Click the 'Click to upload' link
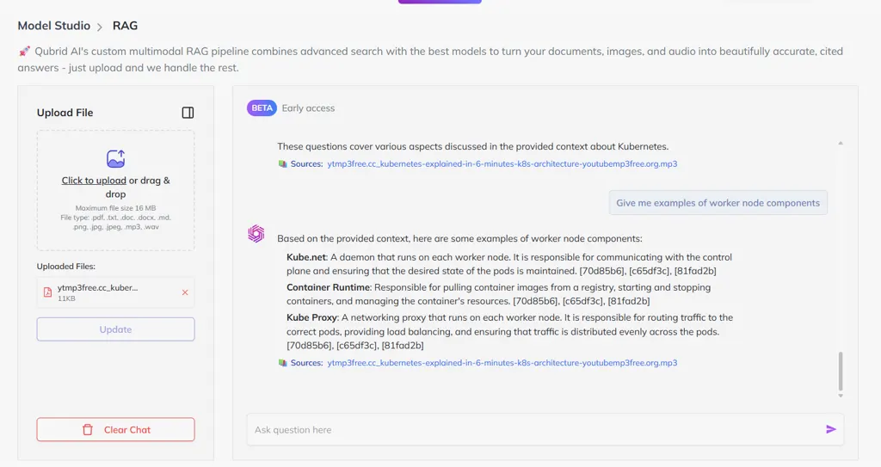The width and height of the screenshot is (881, 467). click(94, 181)
